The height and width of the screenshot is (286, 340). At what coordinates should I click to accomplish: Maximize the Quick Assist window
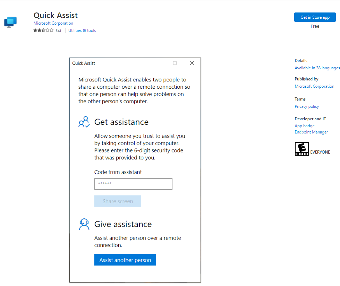[175, 63]
